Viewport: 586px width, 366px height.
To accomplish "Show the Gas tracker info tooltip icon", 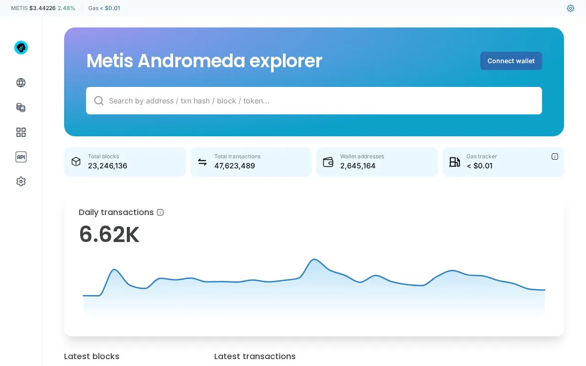I will click(x=555, y=156).
